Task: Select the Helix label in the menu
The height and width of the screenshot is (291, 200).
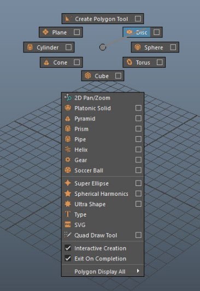Action: 81,149
